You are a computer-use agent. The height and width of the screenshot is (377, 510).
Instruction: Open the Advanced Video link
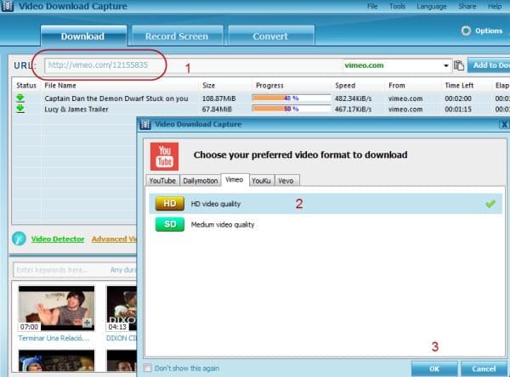pos(114,239)
